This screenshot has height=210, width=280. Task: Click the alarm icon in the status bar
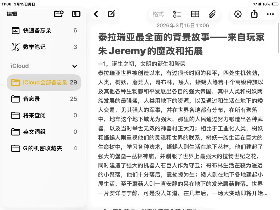point(260,4)
